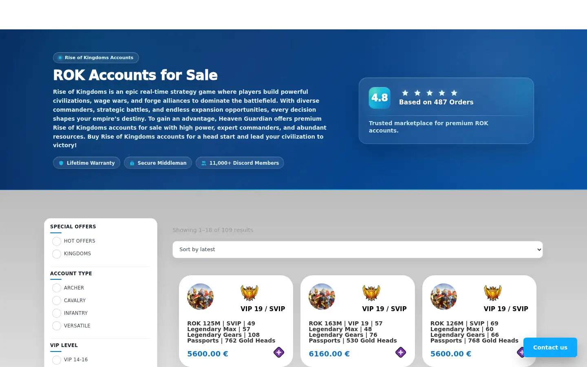
Task: Open the avatar image of ROK 163M account
Action: [x=322, y=296]
